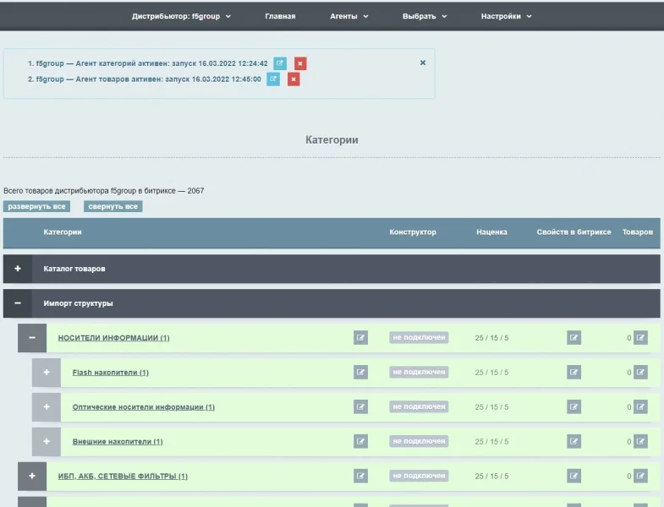
Task: Delete the category agent notification entry
Action: (300, 63)
